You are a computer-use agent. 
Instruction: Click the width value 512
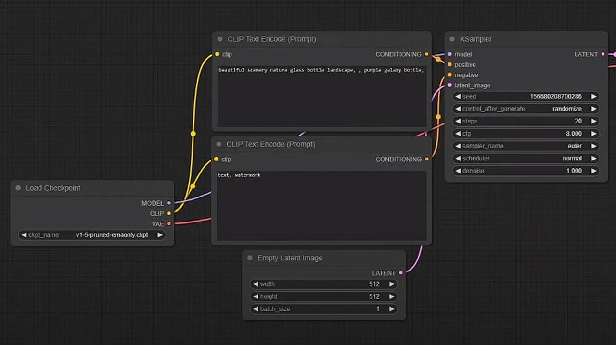tap(374, 284)
